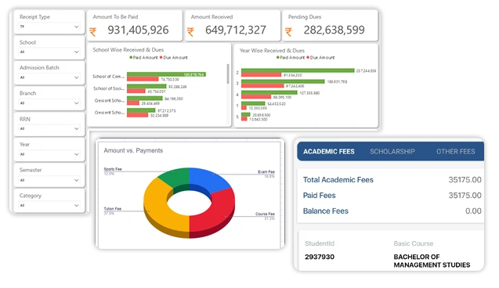Click rupee icon on Amount Received card
The height and width of the screenshot is (288, 499).
click(x=190, y=32)
